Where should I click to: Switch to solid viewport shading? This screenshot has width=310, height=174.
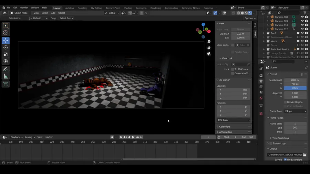(x=242, y=13)
